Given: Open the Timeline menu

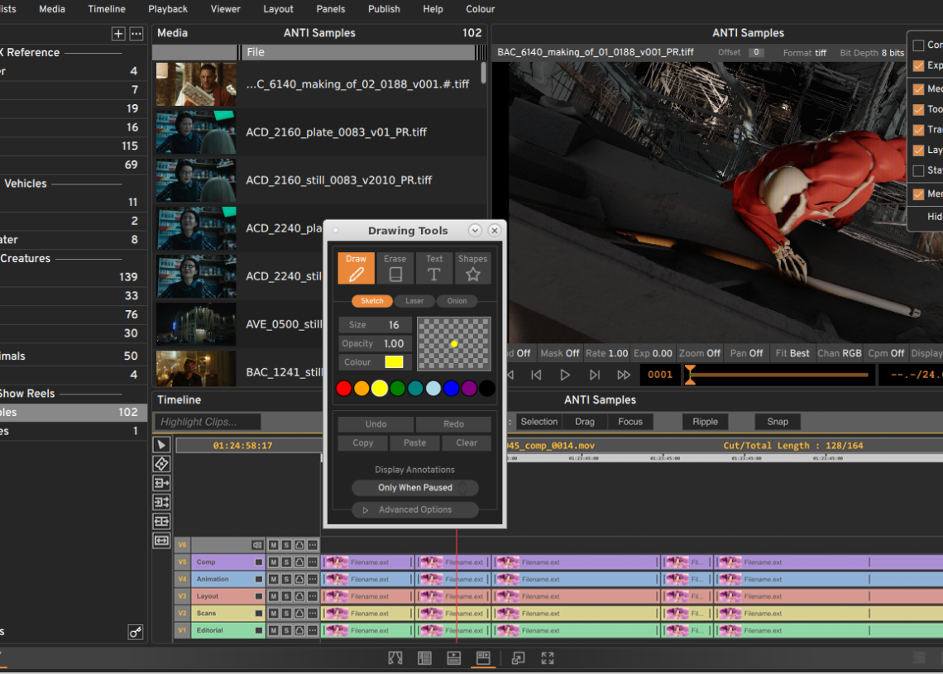Looking at the screenshot, I should (x=107, y=9).
